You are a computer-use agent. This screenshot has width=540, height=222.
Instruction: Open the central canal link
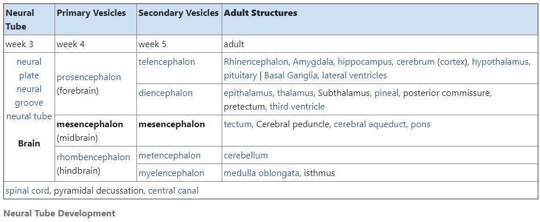(x=173, y=191)
